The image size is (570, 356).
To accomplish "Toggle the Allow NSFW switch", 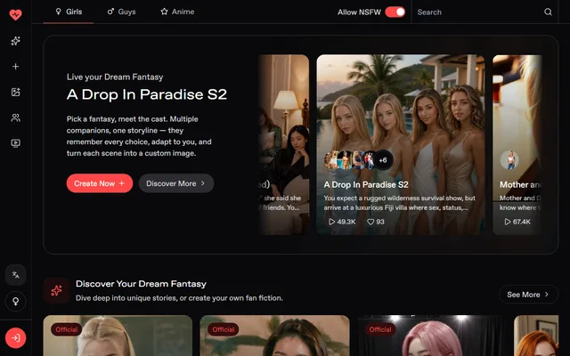I will pyautogui.click(x=395, y=12).
